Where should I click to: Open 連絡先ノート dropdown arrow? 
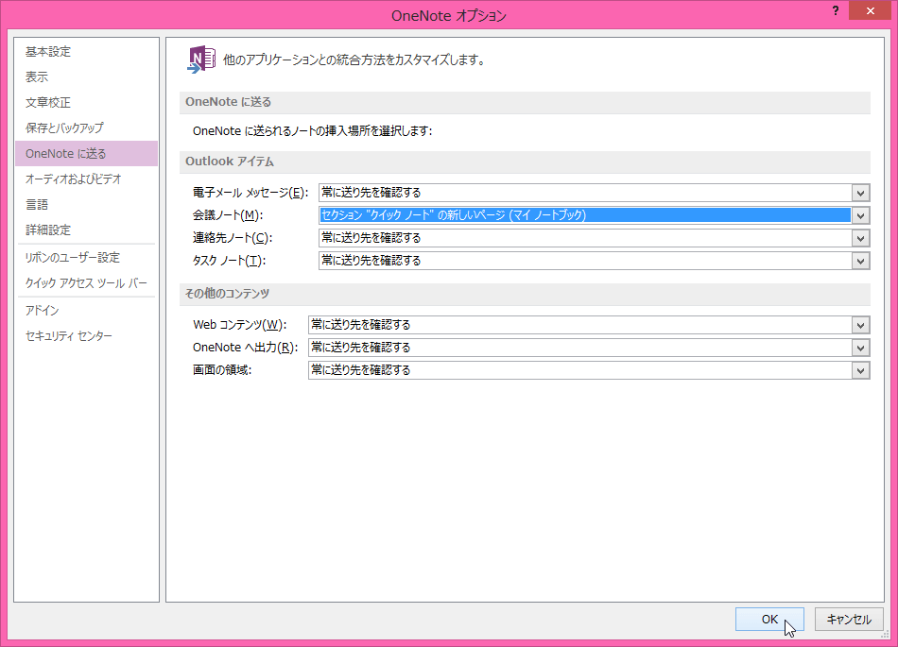coord(860,238)
